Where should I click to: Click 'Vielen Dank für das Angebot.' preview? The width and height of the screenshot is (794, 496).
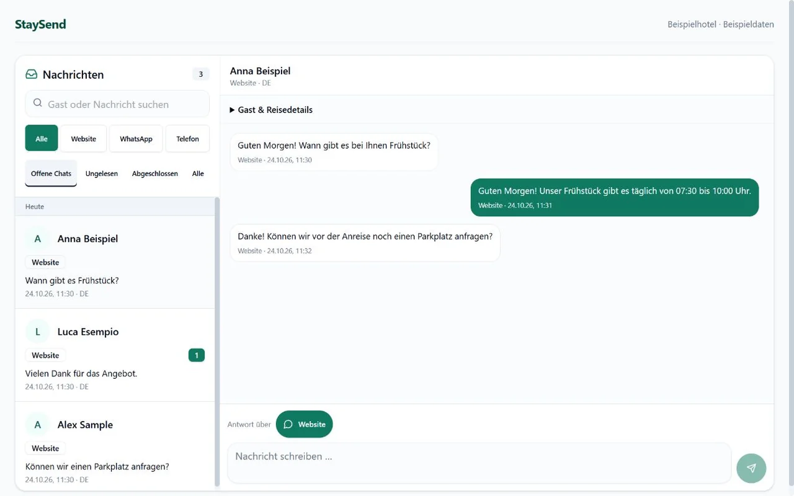tap(81, 373)
